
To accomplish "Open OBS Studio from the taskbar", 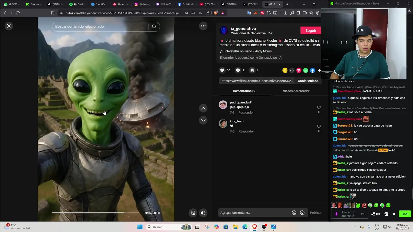I will [264, 227].
